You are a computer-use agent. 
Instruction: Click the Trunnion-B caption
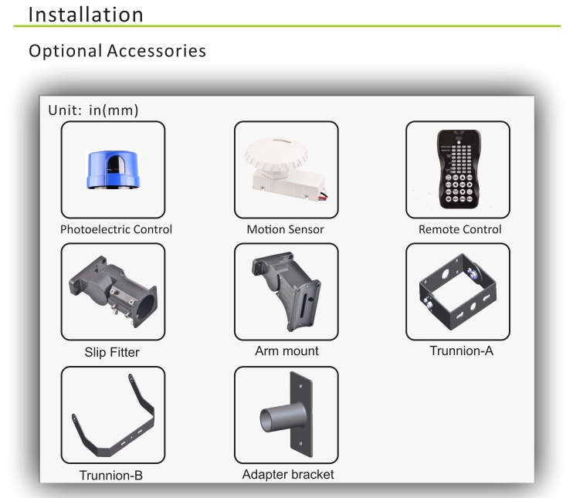[x=111, y=476]
